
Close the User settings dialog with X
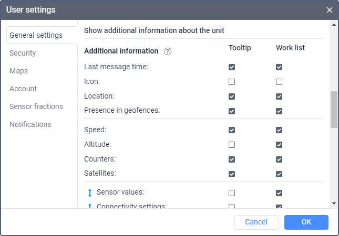pos(330,10)
